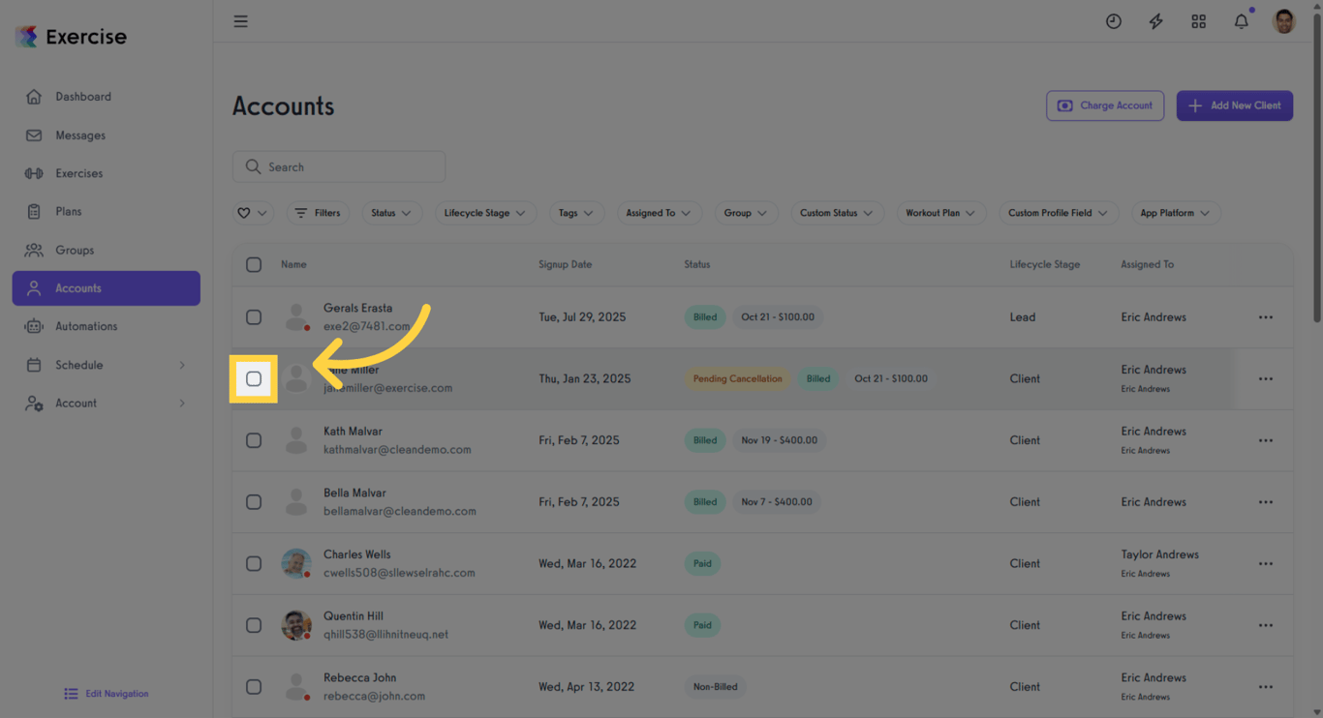This screenshot has width=1323, height=718.
Task: Select the Exercises sidebar icon
Action: point(80,172)
